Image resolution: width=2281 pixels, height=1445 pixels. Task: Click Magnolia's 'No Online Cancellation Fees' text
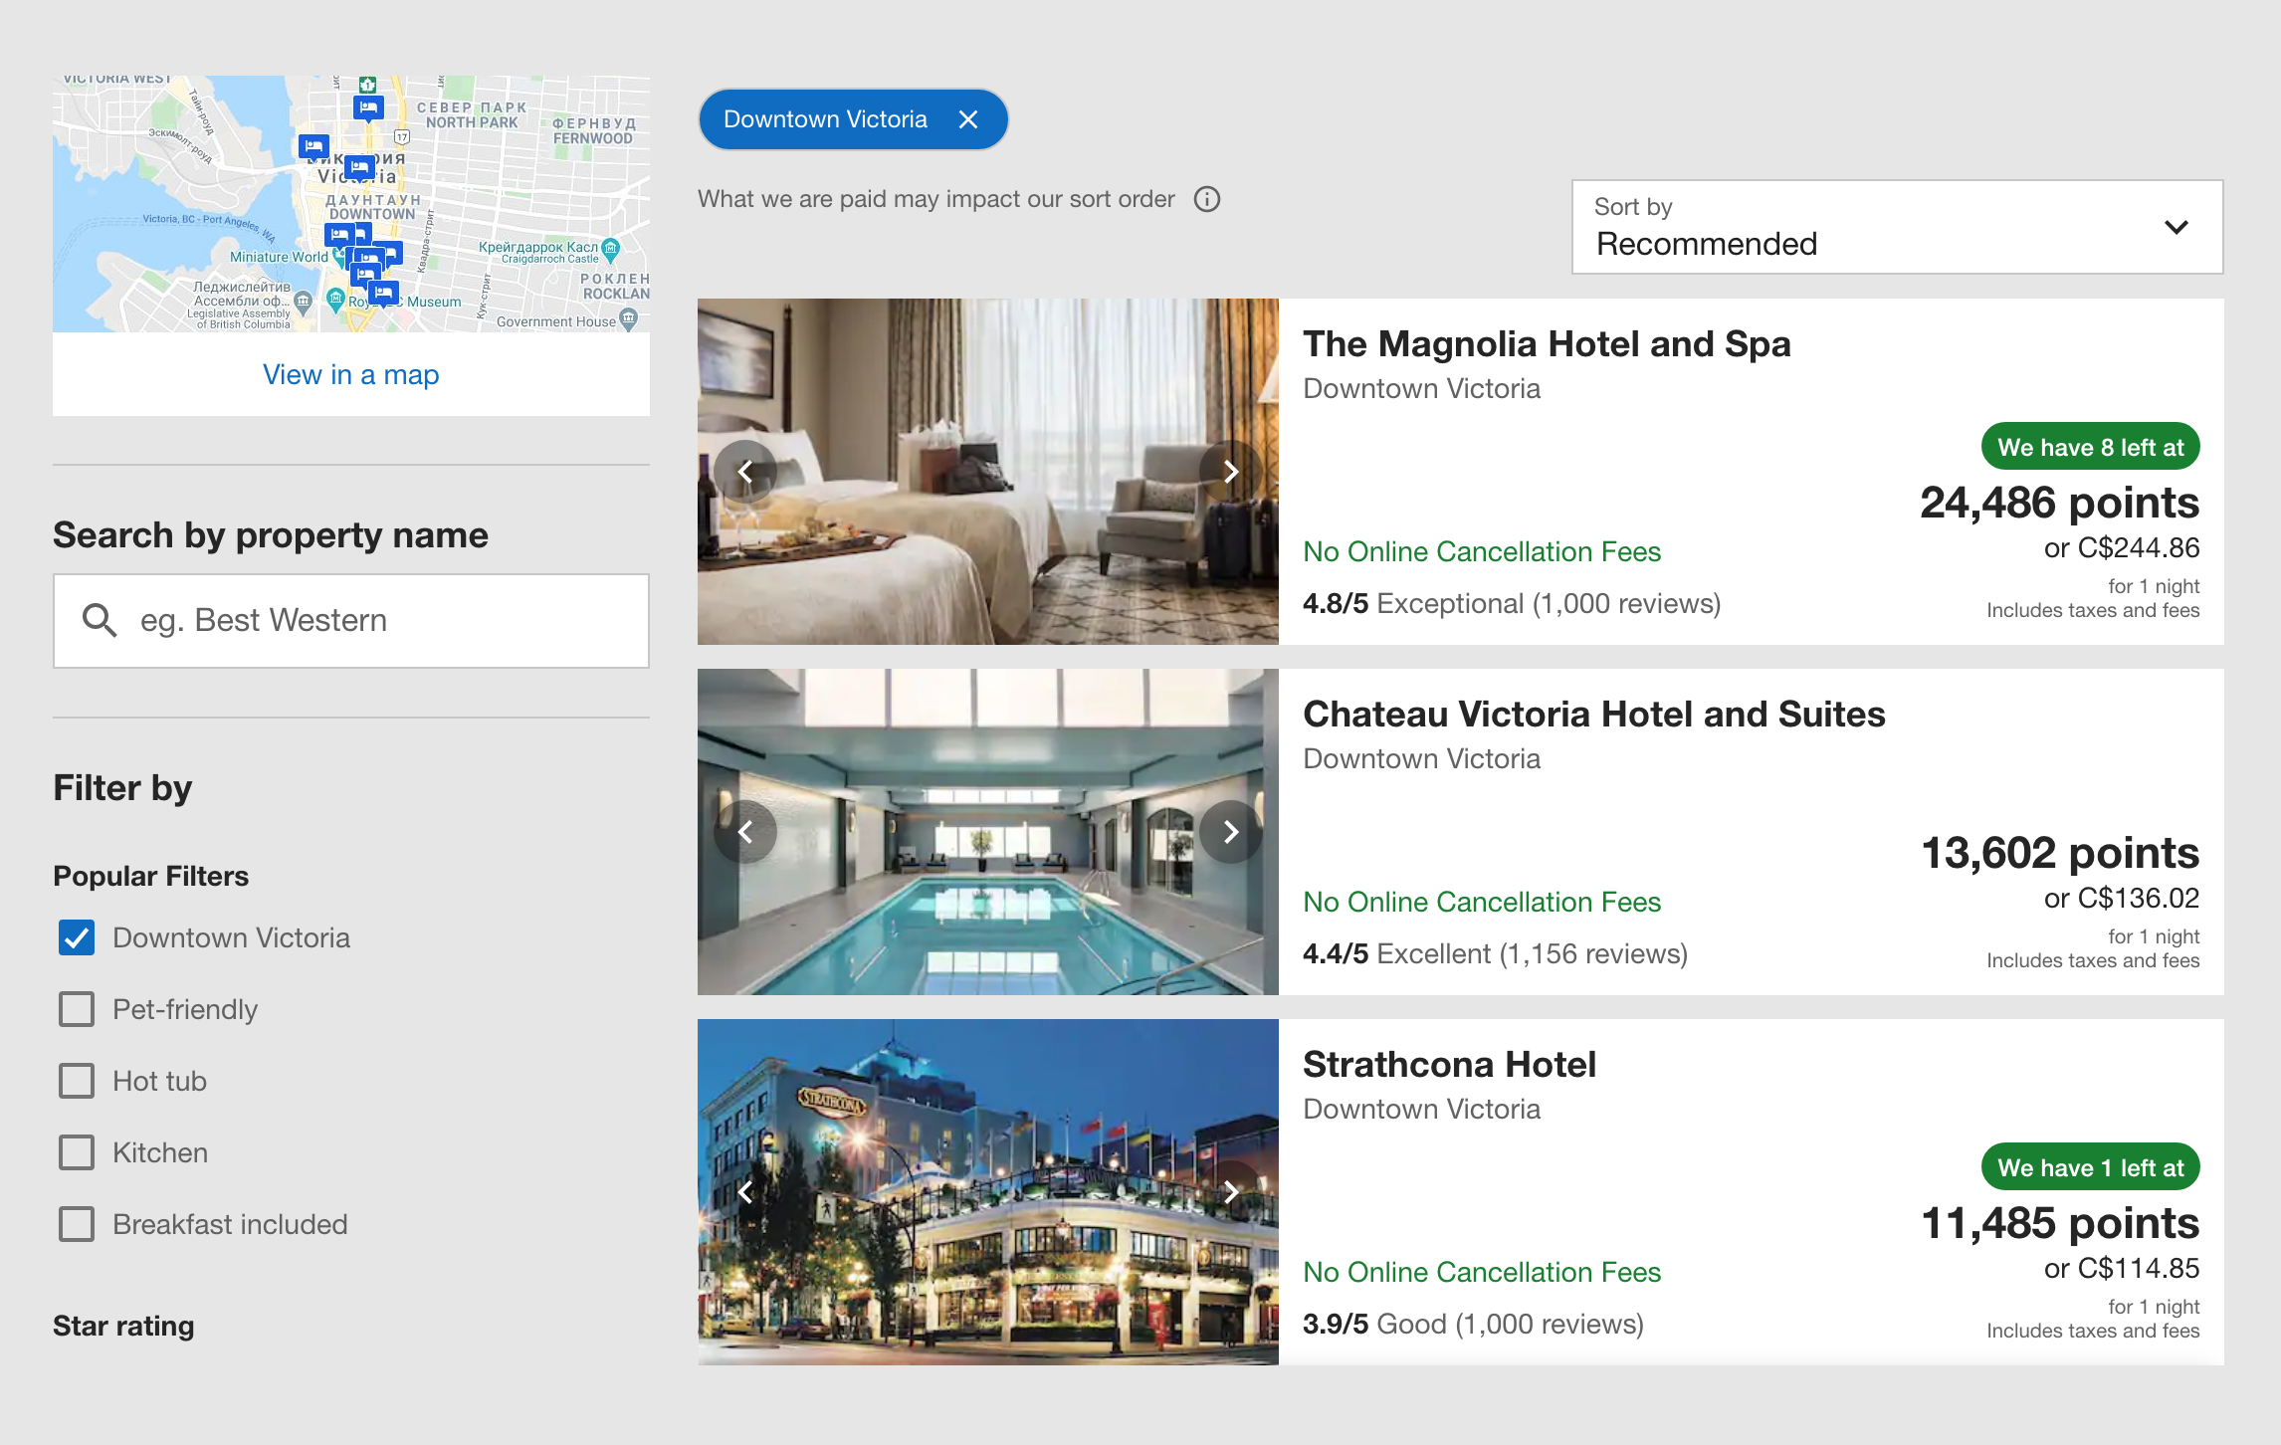pos(1482,552)
